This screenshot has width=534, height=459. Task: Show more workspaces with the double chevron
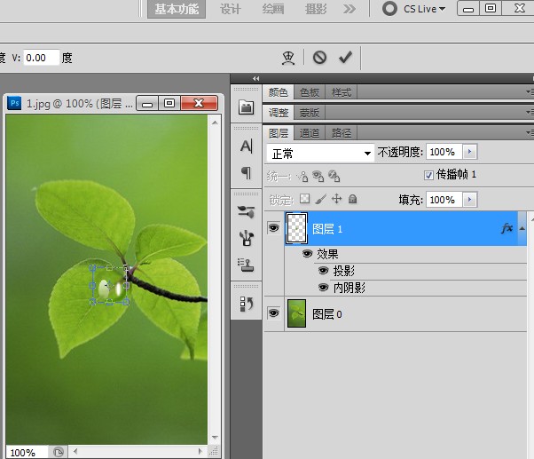tap(349, 9)
